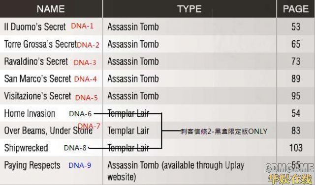Select Visitazione's Secret name
The width and height of the screenshot is (315, 185).
click(37, 96)
